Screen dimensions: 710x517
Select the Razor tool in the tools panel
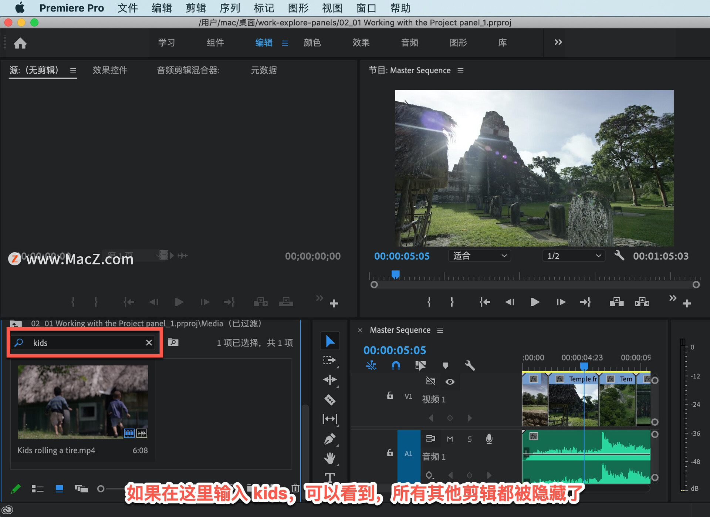point(329,399)
